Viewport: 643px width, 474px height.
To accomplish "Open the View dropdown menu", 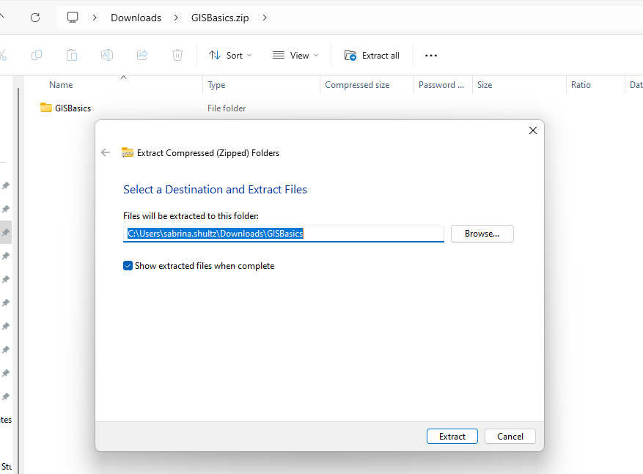I will tap(295, 55).
